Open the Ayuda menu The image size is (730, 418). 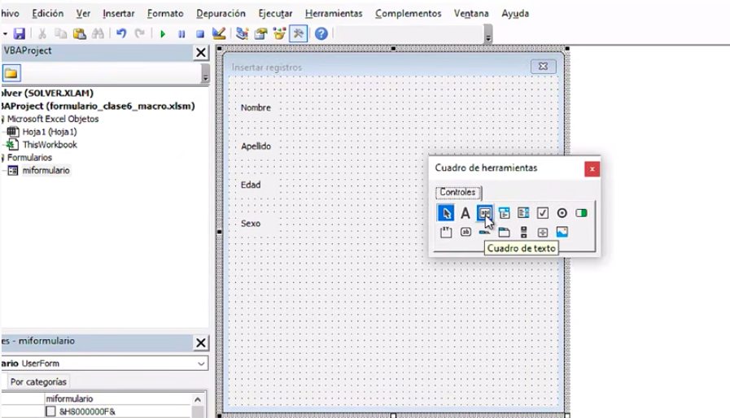click(515, 14)
